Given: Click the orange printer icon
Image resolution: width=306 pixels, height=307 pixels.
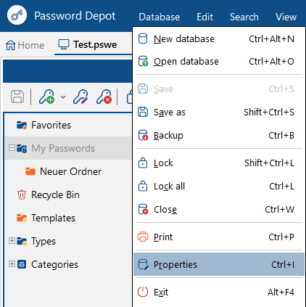Looking at the screenshot, I should coord(143,237).
